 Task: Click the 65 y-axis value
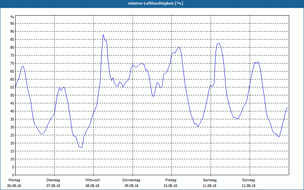pyautogui.click(x=12, y=71)
